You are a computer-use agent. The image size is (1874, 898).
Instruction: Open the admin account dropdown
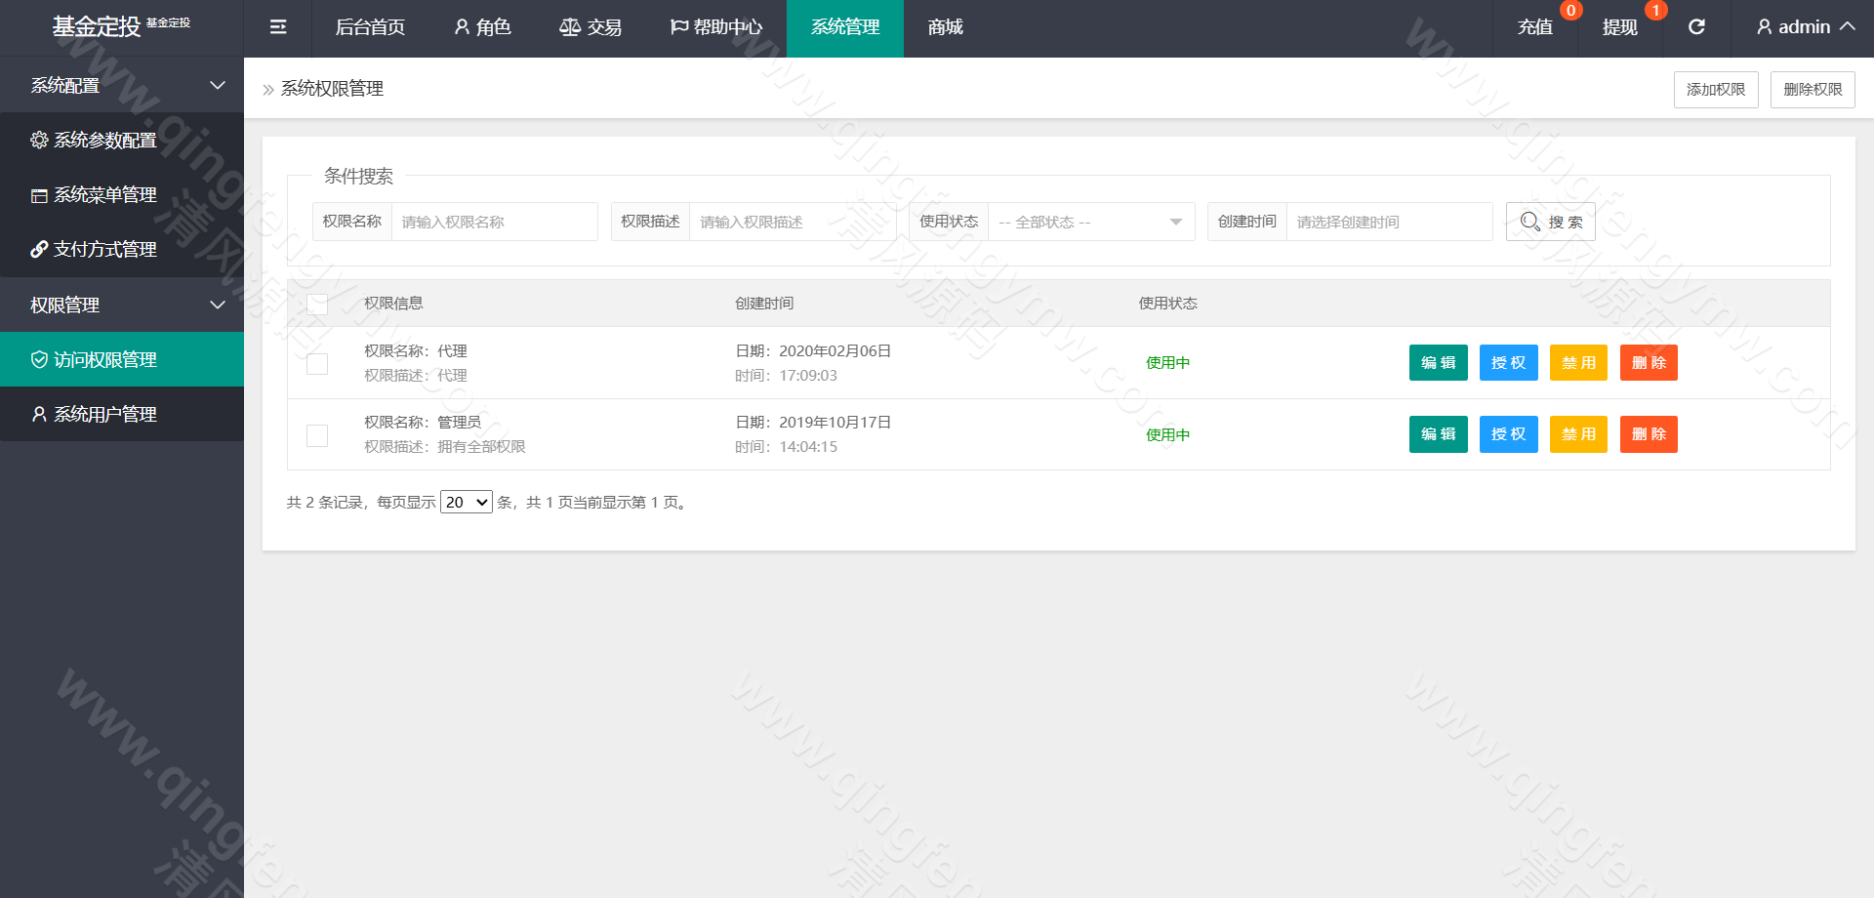click(1802, 26)
